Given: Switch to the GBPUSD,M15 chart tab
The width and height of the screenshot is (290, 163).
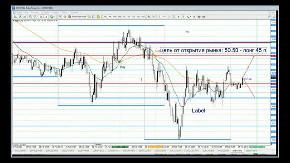Looking at the screenshot, I should pyautogui.click(x=36, y=151).
